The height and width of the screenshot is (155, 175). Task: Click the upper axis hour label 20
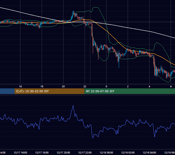tap(63, 87)
